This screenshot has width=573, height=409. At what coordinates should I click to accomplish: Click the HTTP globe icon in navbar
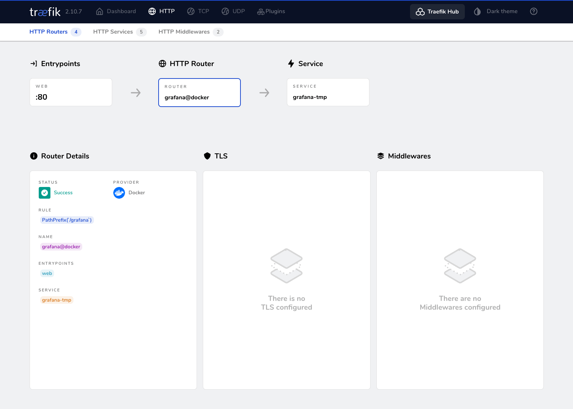(x=152, y=11)
